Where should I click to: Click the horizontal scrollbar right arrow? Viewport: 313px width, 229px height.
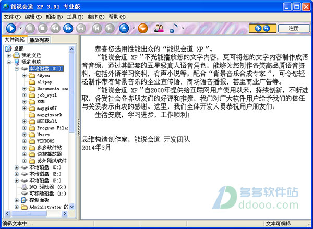pyautogui.click(x=65, y=214)
